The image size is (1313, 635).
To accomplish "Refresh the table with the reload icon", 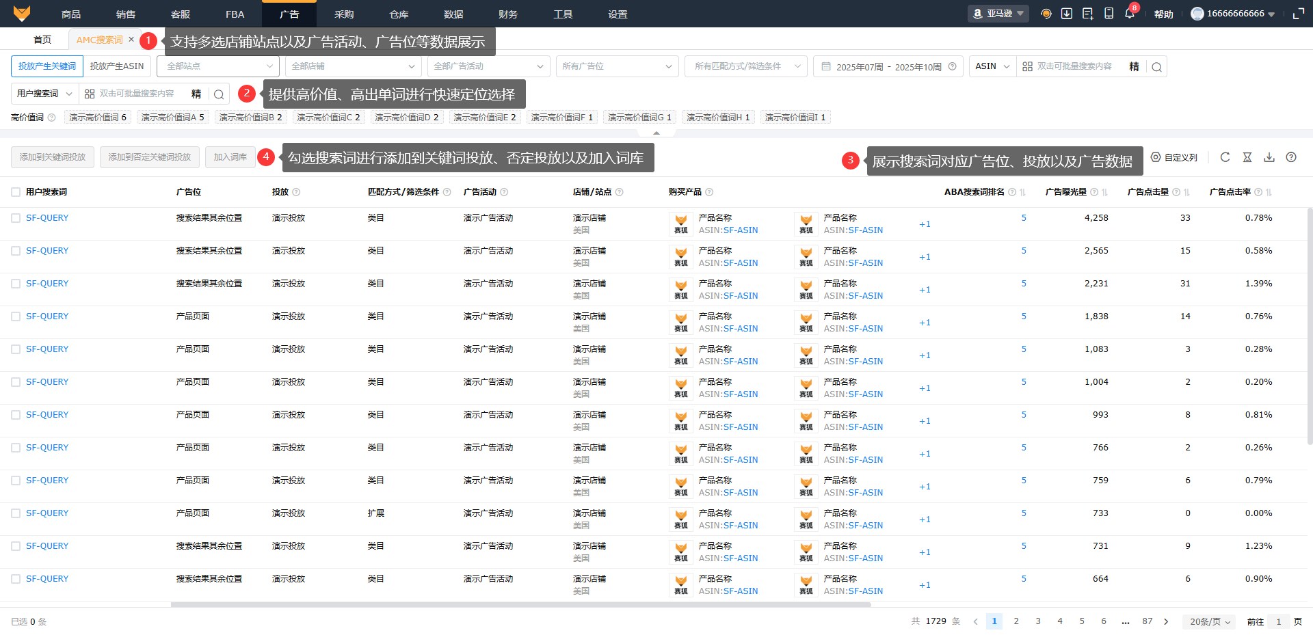I will [1225, 157].
